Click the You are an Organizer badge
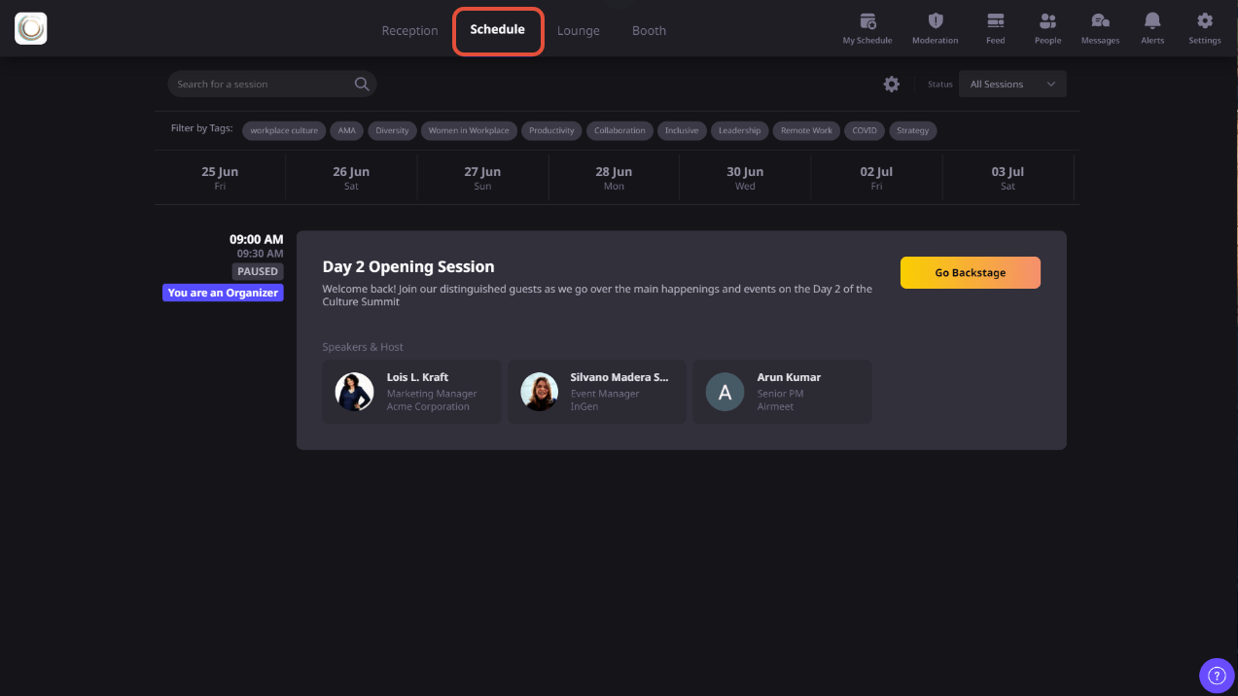Image resolution: width=1238 pixels, height=696 pixels. point(223,293)
